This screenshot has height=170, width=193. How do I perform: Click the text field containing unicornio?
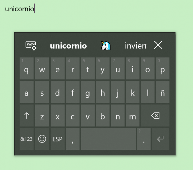coord(96,9)
